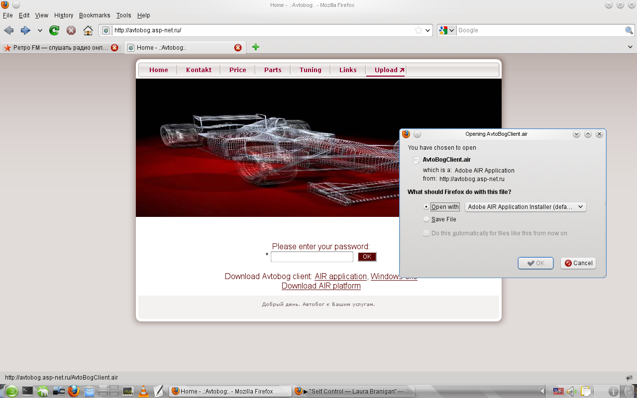This screenshot has width=637, height=398.
Task: Reload the page with the green Reload icon
Action: [54, 30]
